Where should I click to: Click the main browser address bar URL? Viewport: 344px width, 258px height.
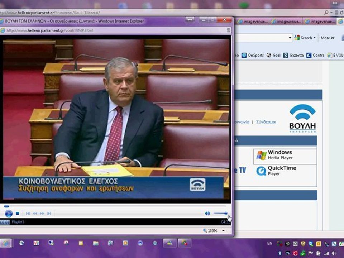pyautogui.click(x=50, y=13)
